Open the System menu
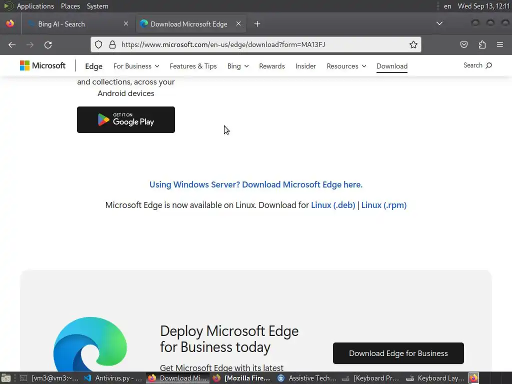Viewport: 512px width, 384px height. pyautogui.click(x=97, y=6)
